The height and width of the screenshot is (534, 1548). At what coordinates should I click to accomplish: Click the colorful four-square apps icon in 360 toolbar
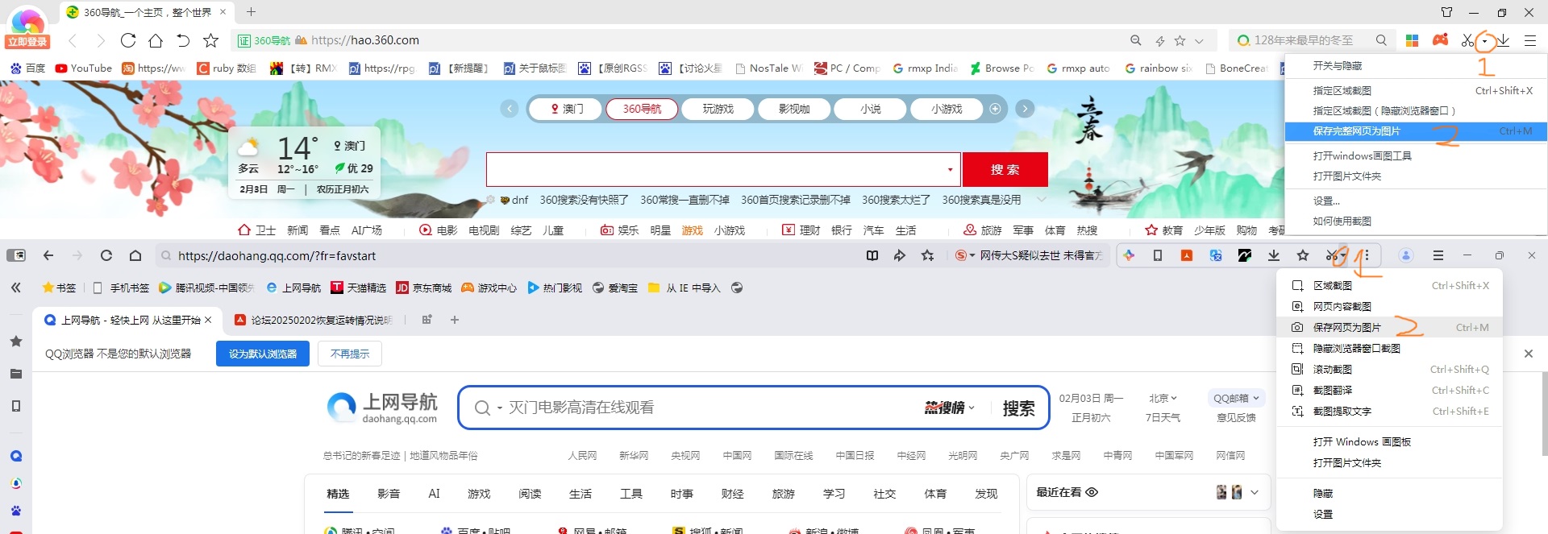click(x=1412, y=40)
